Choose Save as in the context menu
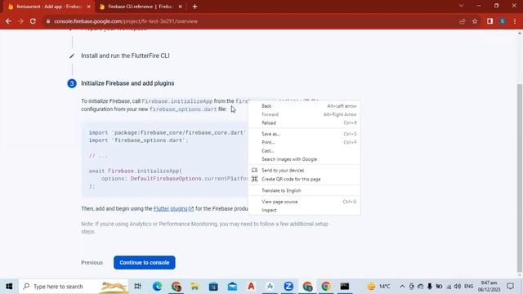523x294 pixels. [304, 134]
